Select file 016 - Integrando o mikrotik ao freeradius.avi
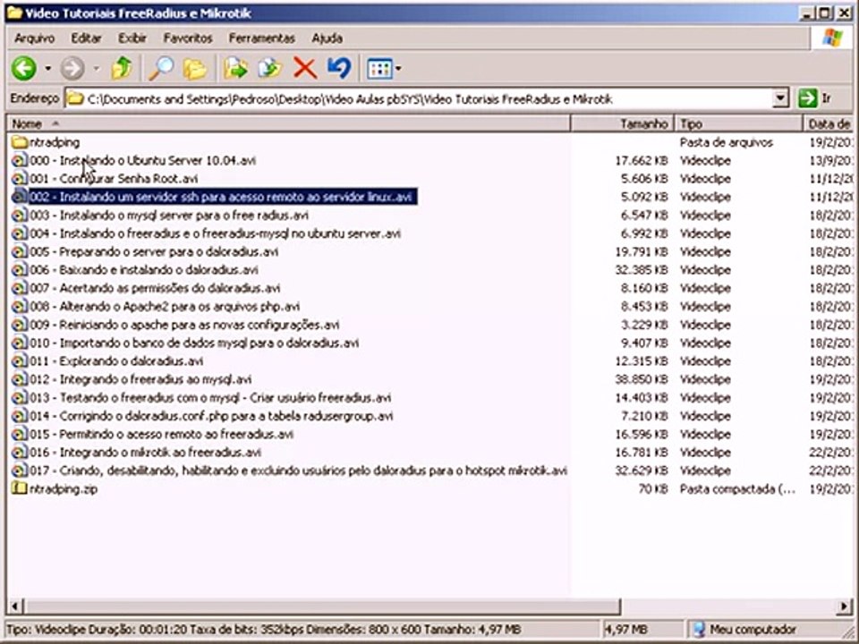The image size is (859, 644). click(x=145, y=453)
